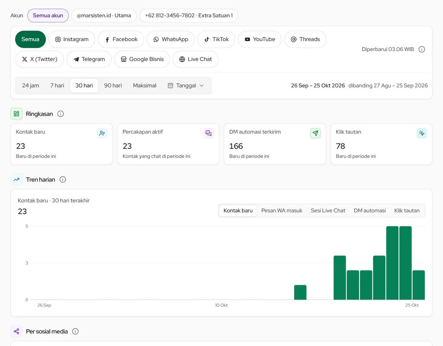
Task: Click the info icon next to Diperbarui 03.06 WIB
Action: pyautogui.click(x=422, y=49)
